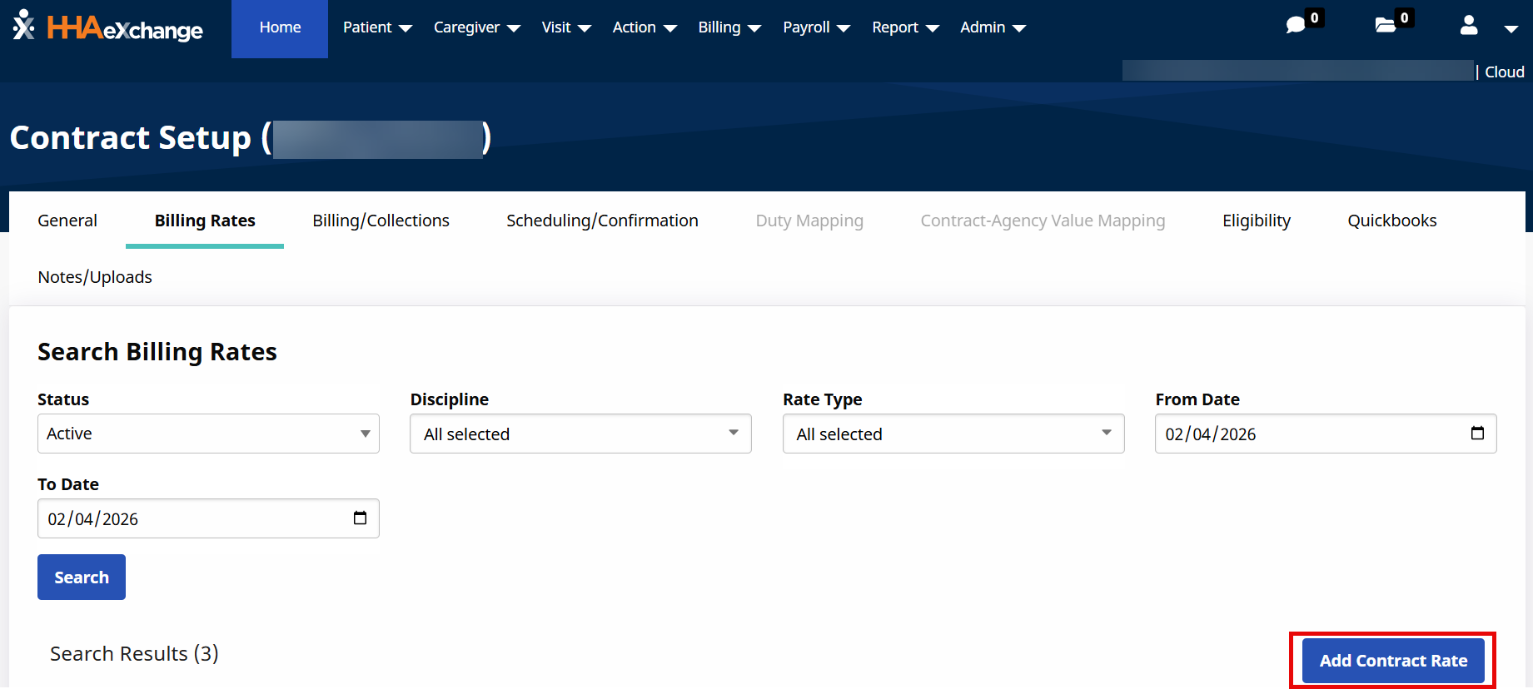This screenshot has height=689, width=1533.
Task: Switch to the General tab
Action: [x=67, y=221]
